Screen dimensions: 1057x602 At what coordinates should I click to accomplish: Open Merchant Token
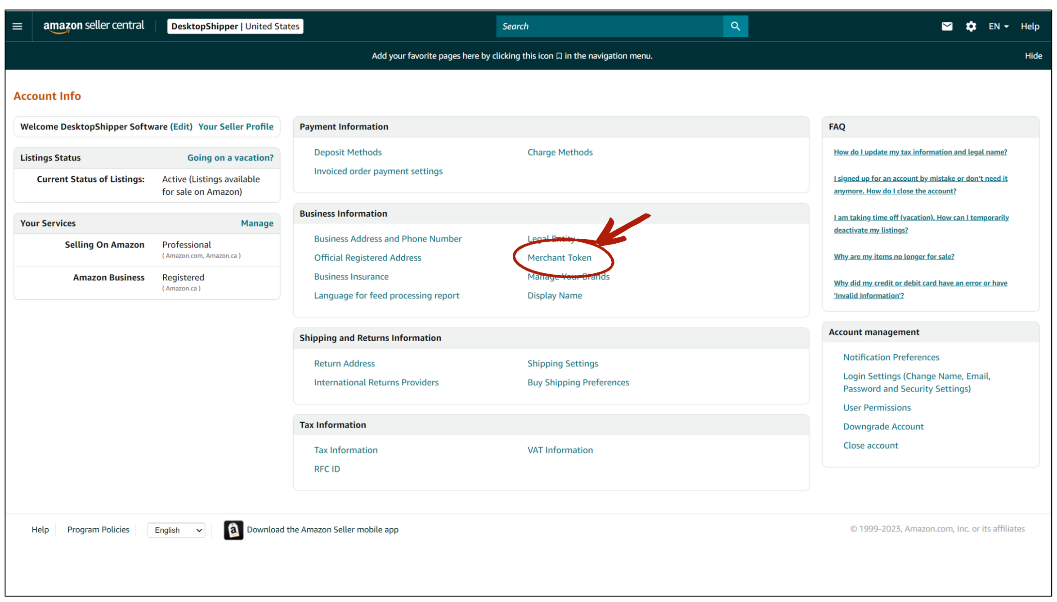pos(560,258)
